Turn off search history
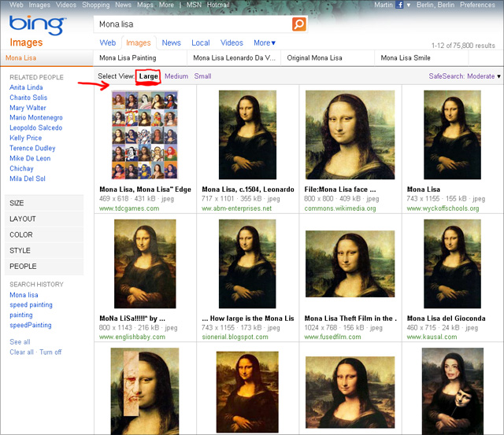 click(50, 352)
